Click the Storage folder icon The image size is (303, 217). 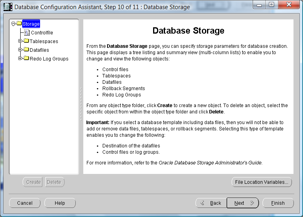coord(19,23)
